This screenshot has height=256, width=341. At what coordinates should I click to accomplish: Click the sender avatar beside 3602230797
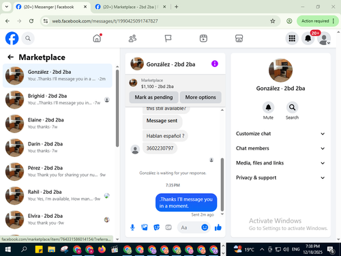tap(135, 150)
